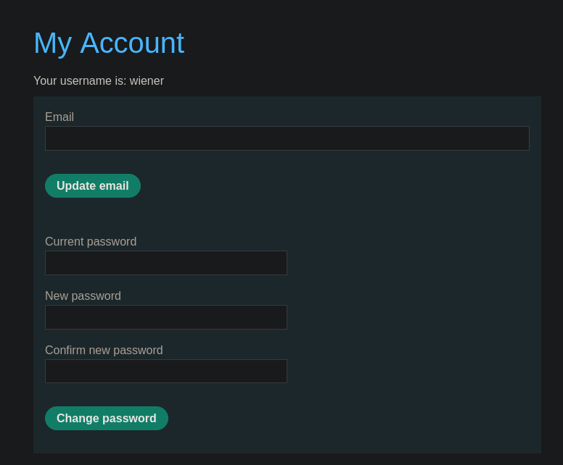The height and width of the screenshot is (465, 563).
Task: Click the word New in New password label
Action: (x=57, y=296)
